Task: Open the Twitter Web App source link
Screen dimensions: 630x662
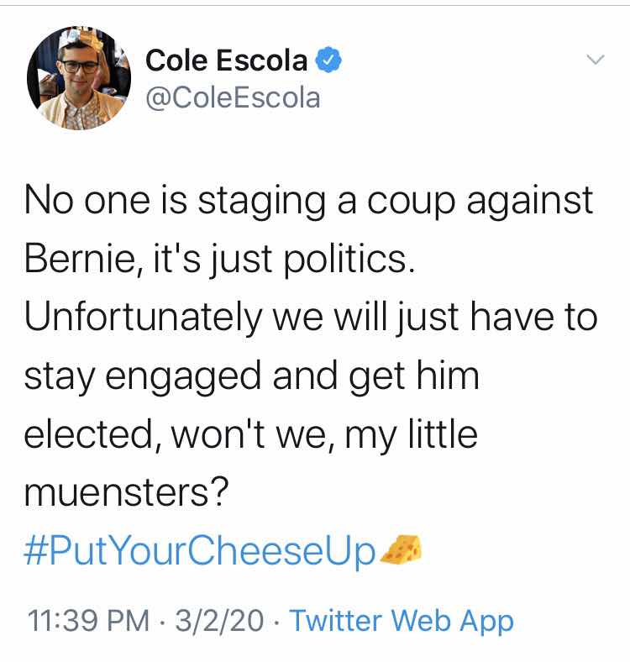Action: [x=401, y=622]
